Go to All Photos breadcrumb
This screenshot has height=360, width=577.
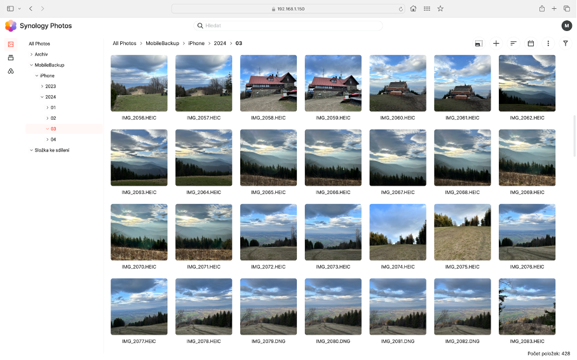tap(125, 43)
